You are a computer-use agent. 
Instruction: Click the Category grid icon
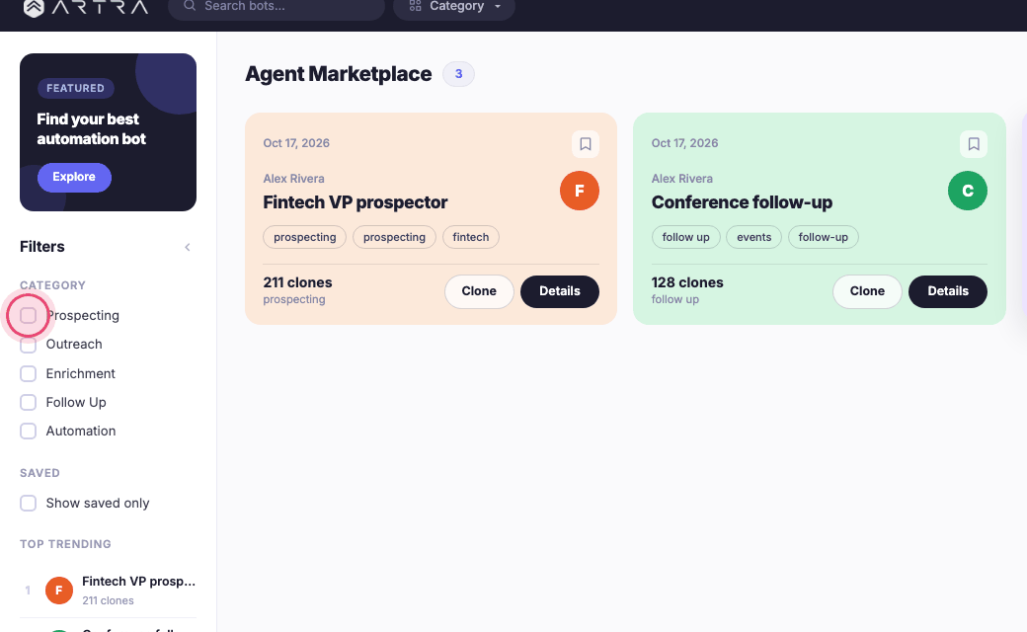pyautogui.click(x=416, y=6)
